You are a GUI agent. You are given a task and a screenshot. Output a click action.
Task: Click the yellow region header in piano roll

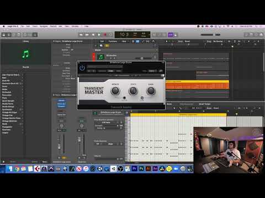178,114
